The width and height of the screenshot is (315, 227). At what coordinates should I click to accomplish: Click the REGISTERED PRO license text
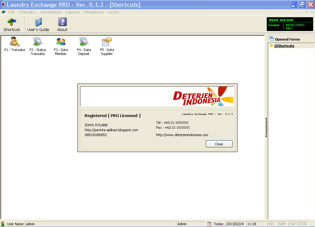[x=295, y=27]
